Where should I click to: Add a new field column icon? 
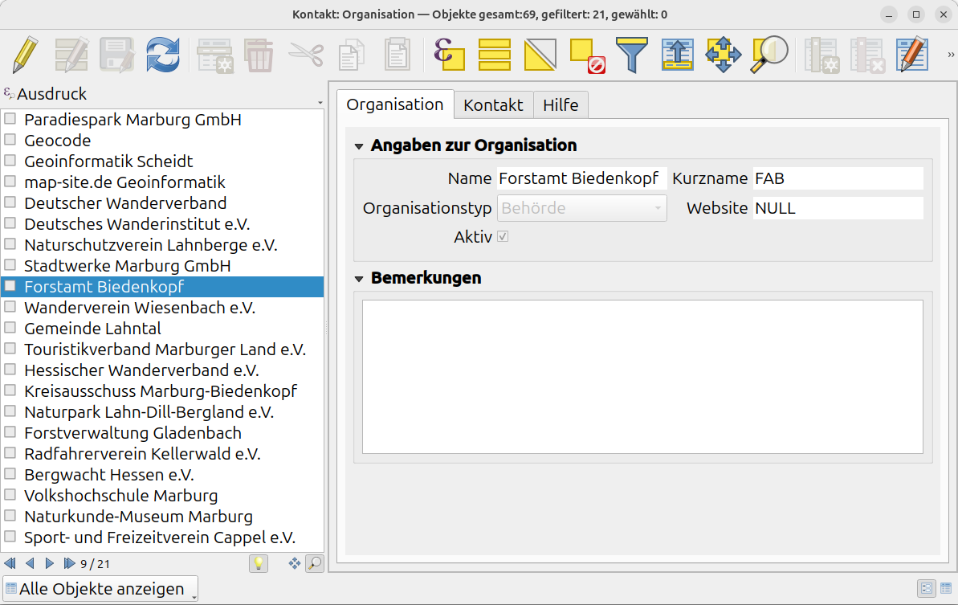821,56
